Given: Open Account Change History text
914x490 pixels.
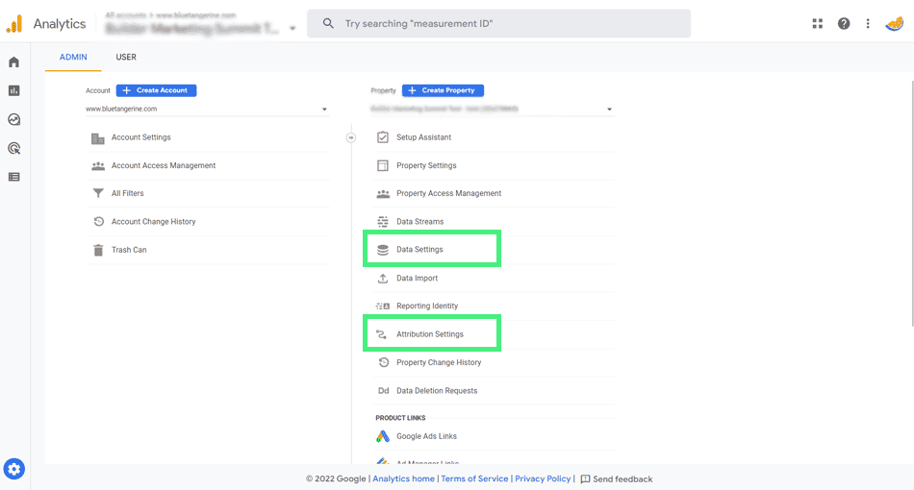Looking at the screenshot, I should click(153, 222).
